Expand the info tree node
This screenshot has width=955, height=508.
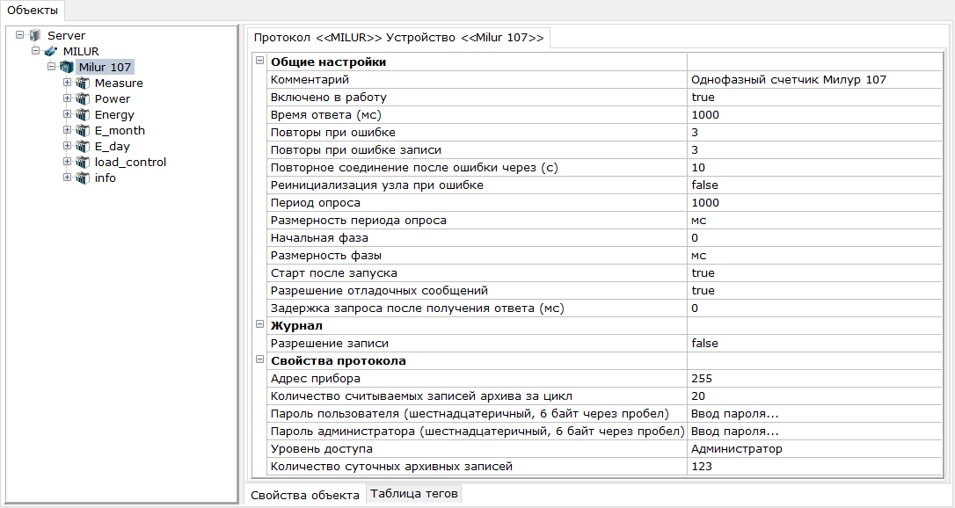coord(67,177)
